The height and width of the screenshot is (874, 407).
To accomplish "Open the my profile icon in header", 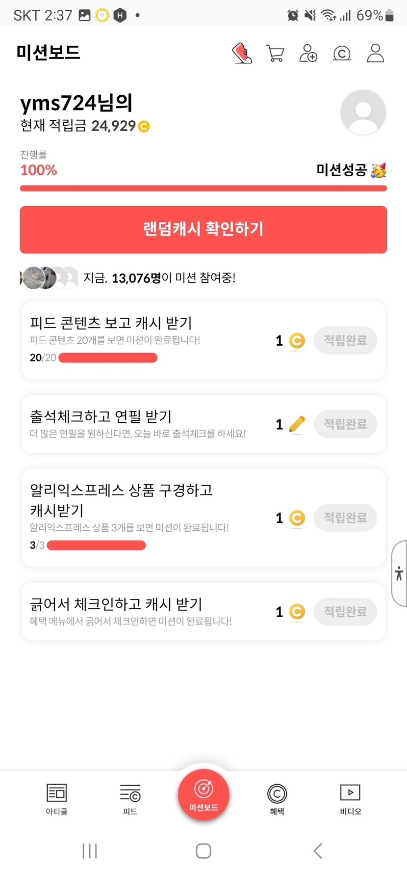I will click(x=376, y=53).
